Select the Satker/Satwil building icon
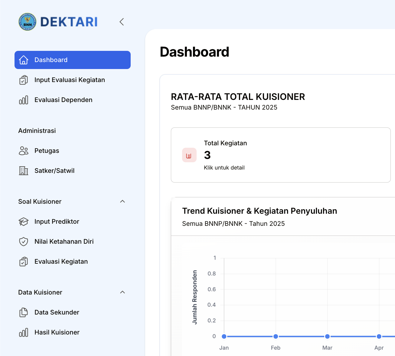The width and height of the screenshot is (395, 356). (24, 170)
